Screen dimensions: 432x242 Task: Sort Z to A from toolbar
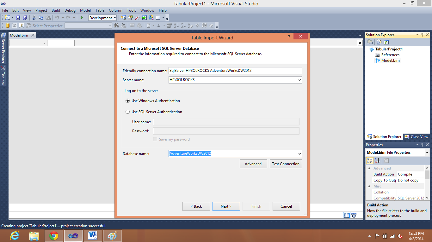pyautogui.click(x=183, y=26)
